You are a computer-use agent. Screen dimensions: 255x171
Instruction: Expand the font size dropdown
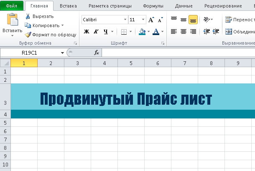(x=143, y=20)
